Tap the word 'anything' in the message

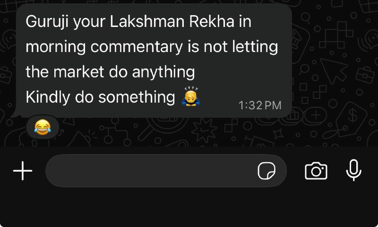click(163, 72)
